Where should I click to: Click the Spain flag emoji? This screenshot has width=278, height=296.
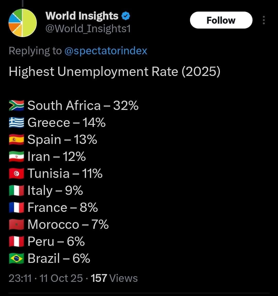(16, 140)
